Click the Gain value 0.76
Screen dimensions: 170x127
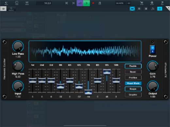[153, 77]
